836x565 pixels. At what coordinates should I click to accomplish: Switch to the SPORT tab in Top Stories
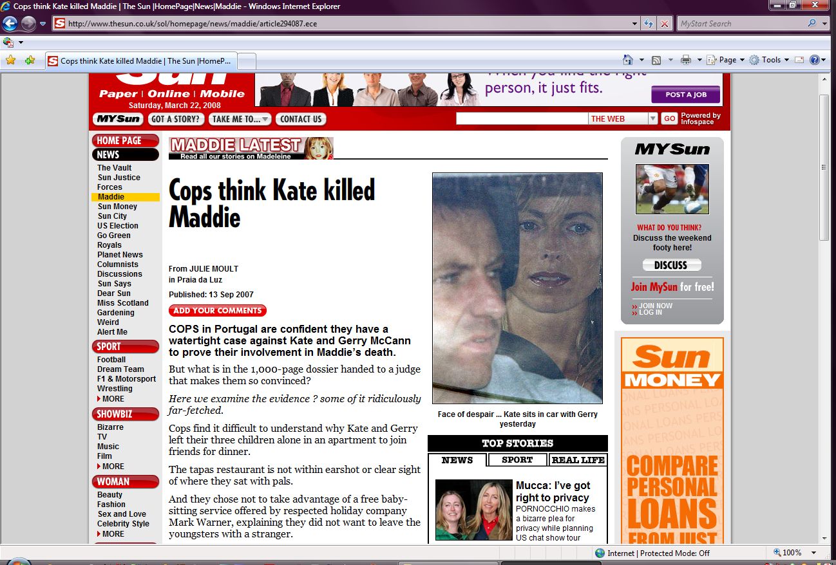click(517, 460)
